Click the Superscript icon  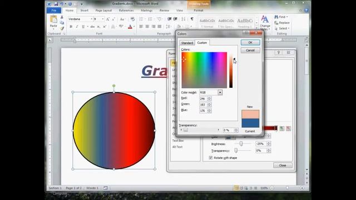click(x=105, y=27)
